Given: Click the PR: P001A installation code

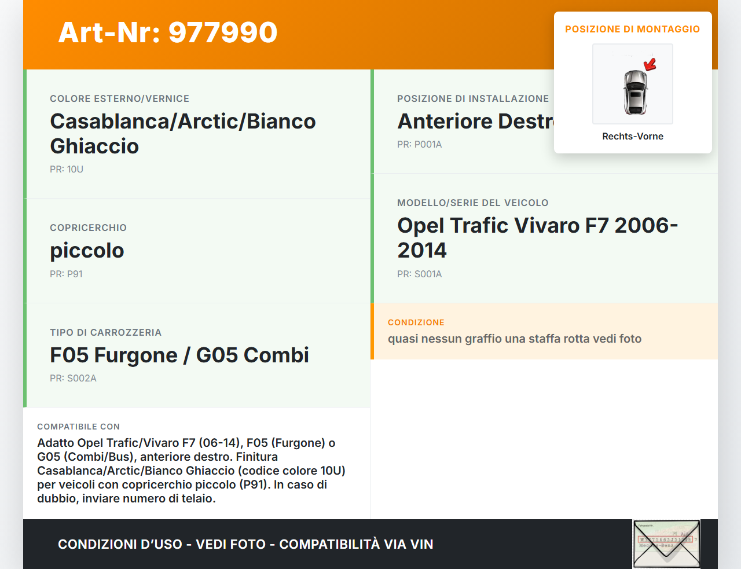Looking at the screenshot, I should 419,145.
